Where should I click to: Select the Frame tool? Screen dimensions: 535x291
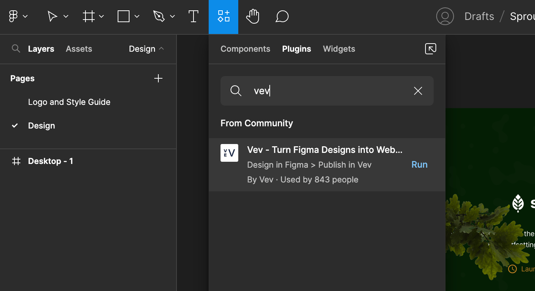(x=88, y=16)
